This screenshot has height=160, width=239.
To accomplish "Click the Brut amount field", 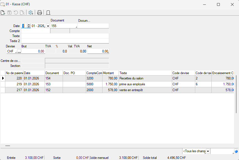I will point(33,51).
